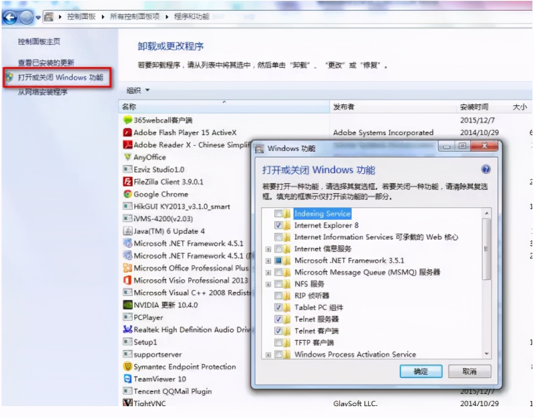Click 确定 button in Windows 功能 dialog
The image size is (534, 418).
(421, 371)
